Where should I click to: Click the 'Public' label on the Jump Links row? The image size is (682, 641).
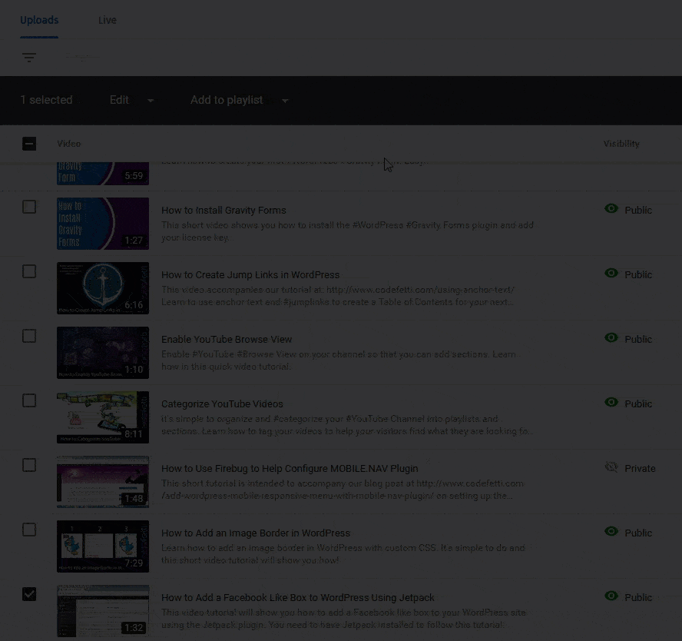(x=638, y=275)
